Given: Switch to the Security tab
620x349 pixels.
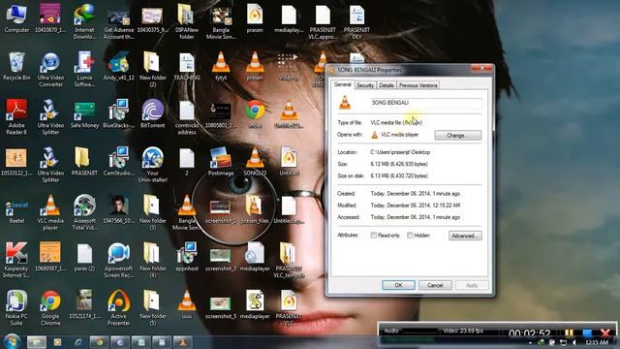Looking at the screenshot, I should 364,85.
